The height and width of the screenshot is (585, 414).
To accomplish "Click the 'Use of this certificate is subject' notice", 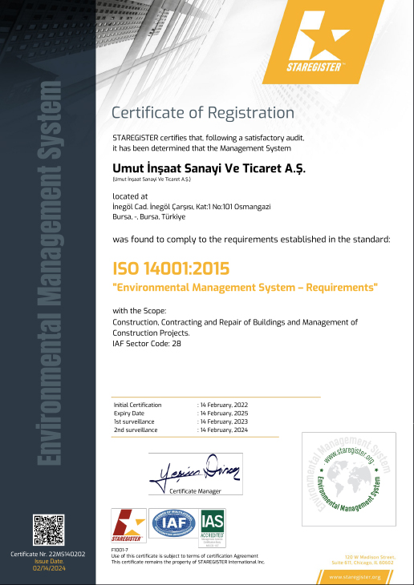I will (185, 556).
